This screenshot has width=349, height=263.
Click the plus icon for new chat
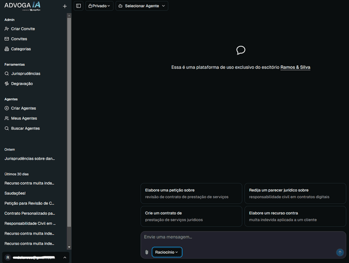pyautogui.click(x=64, y=6)
